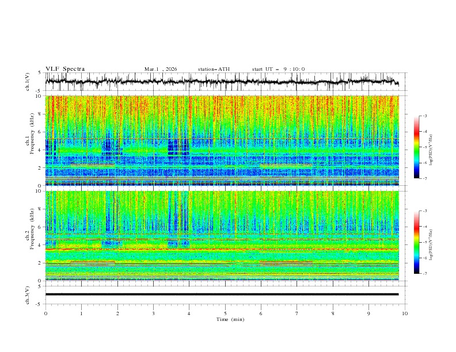Click the "-7" label on ch.1 color bar
456x352 pixels.
(x=425, y=178)
